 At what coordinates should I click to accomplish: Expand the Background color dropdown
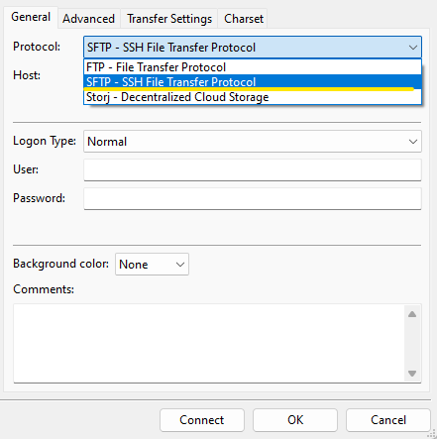(x=152, y=265)
